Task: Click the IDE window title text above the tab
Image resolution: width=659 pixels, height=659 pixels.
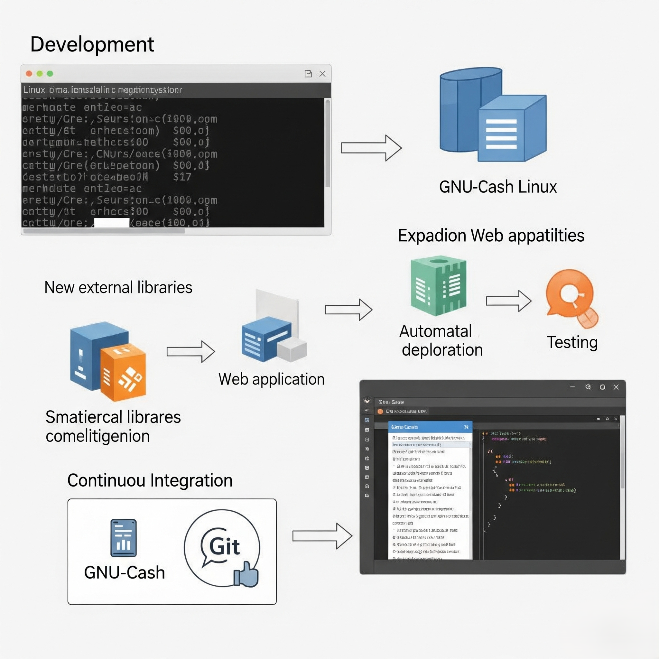Action: click(x=391, y=402)
